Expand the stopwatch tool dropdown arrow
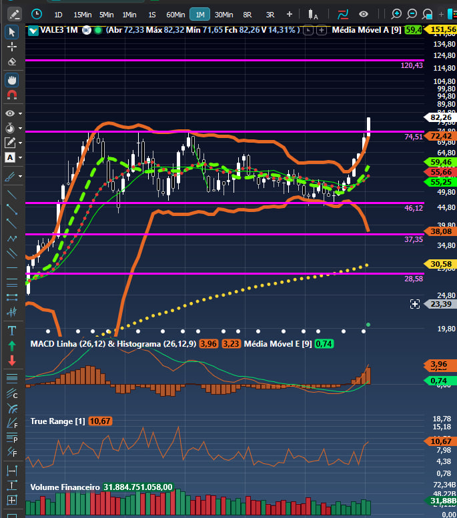Viewport: 457px width, 518px height. 21,128
